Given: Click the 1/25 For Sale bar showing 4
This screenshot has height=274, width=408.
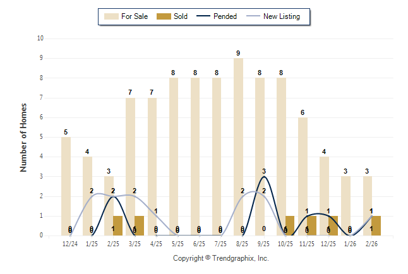Looking at the screenshot, I should coord(87,196).
